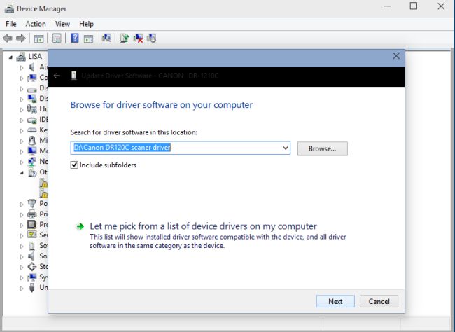This screenshot has width=455, height=332.
Task: Click 'Search for driver software in this location' label
Action: coord(134,132)
